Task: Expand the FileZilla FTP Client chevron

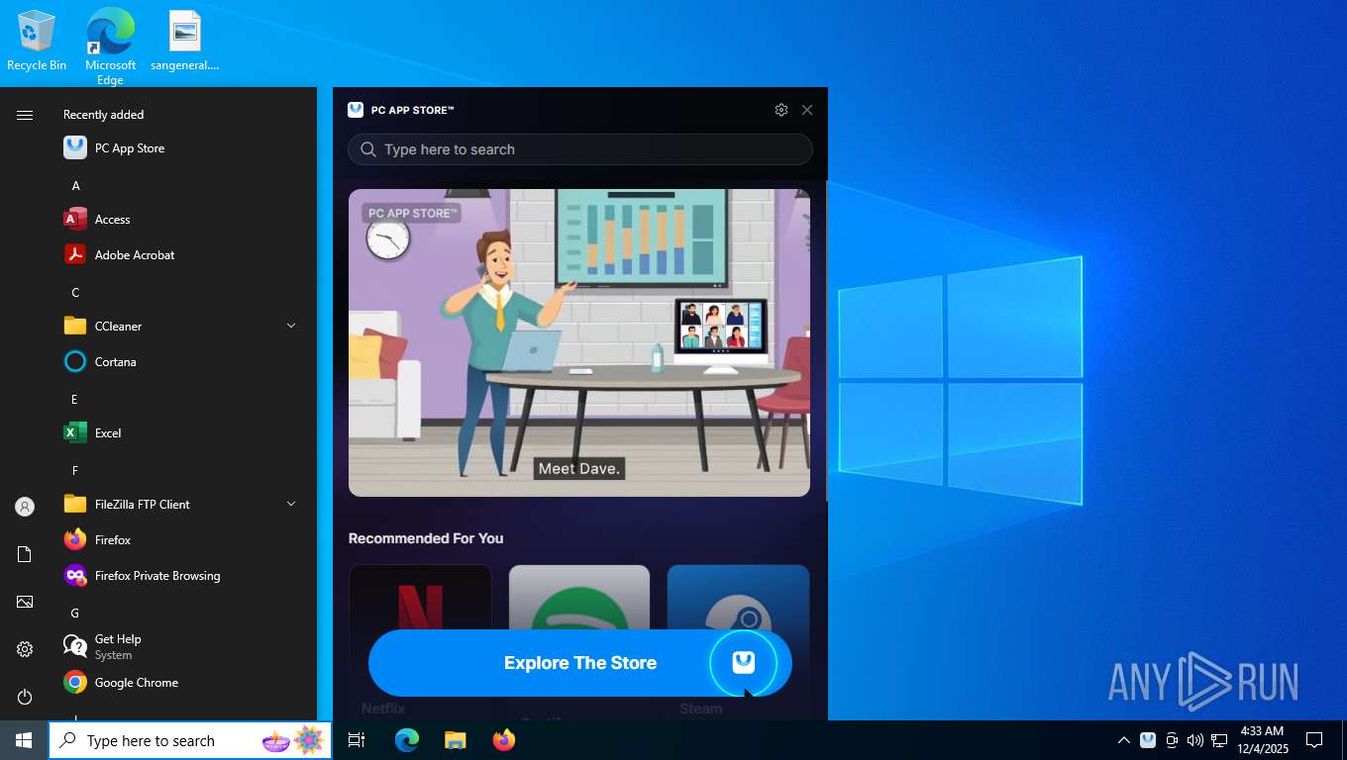Action: coord(291,504)
